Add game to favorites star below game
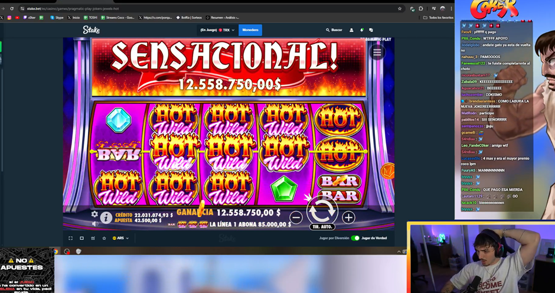This screenshot has width=555, height=293. (x=104, y=238)
